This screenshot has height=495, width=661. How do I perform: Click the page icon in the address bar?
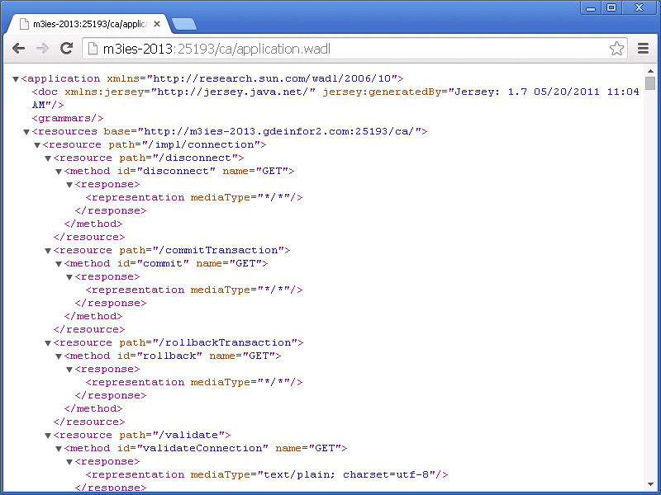point(93,49)
